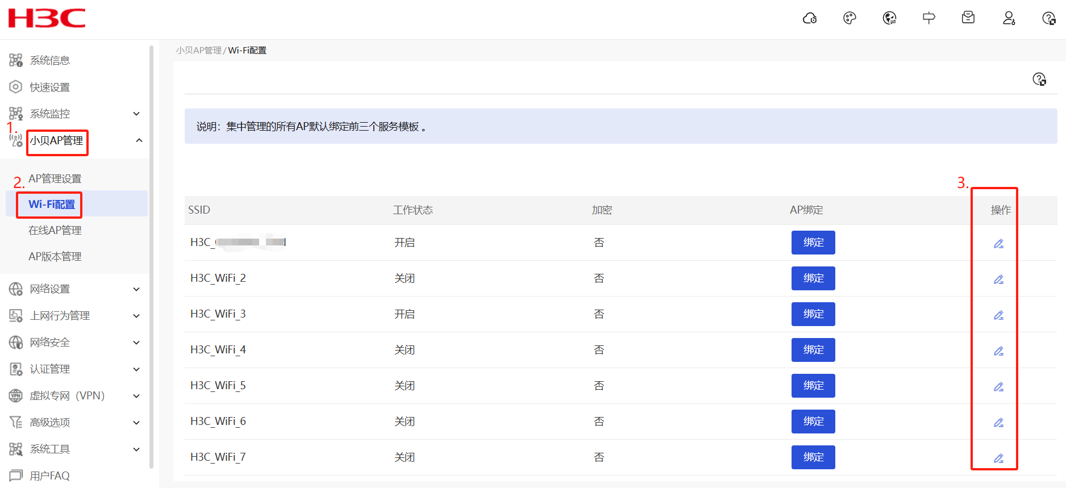1066x488 pixels.
Task: Expand the 网络安全 menu chevron
Action: click(136, 343)
